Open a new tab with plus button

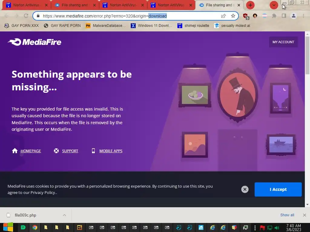click(x=250, y=5)
